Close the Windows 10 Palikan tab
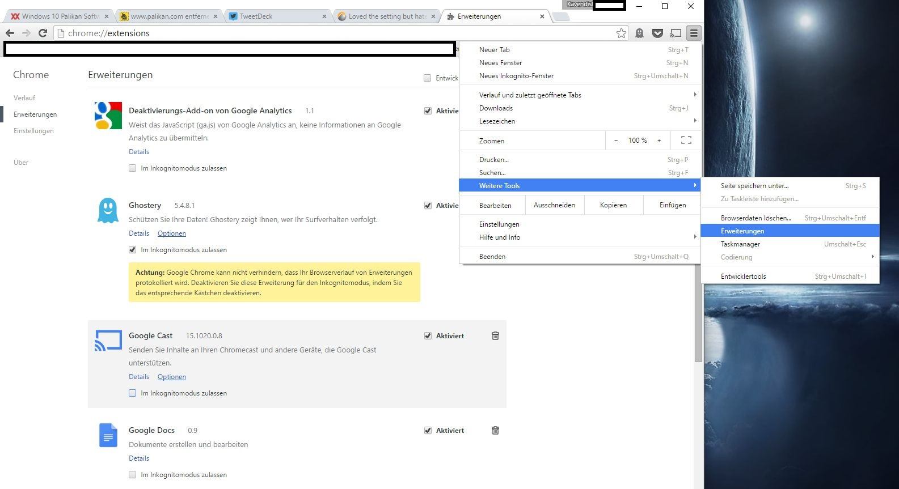 [107, 16]
